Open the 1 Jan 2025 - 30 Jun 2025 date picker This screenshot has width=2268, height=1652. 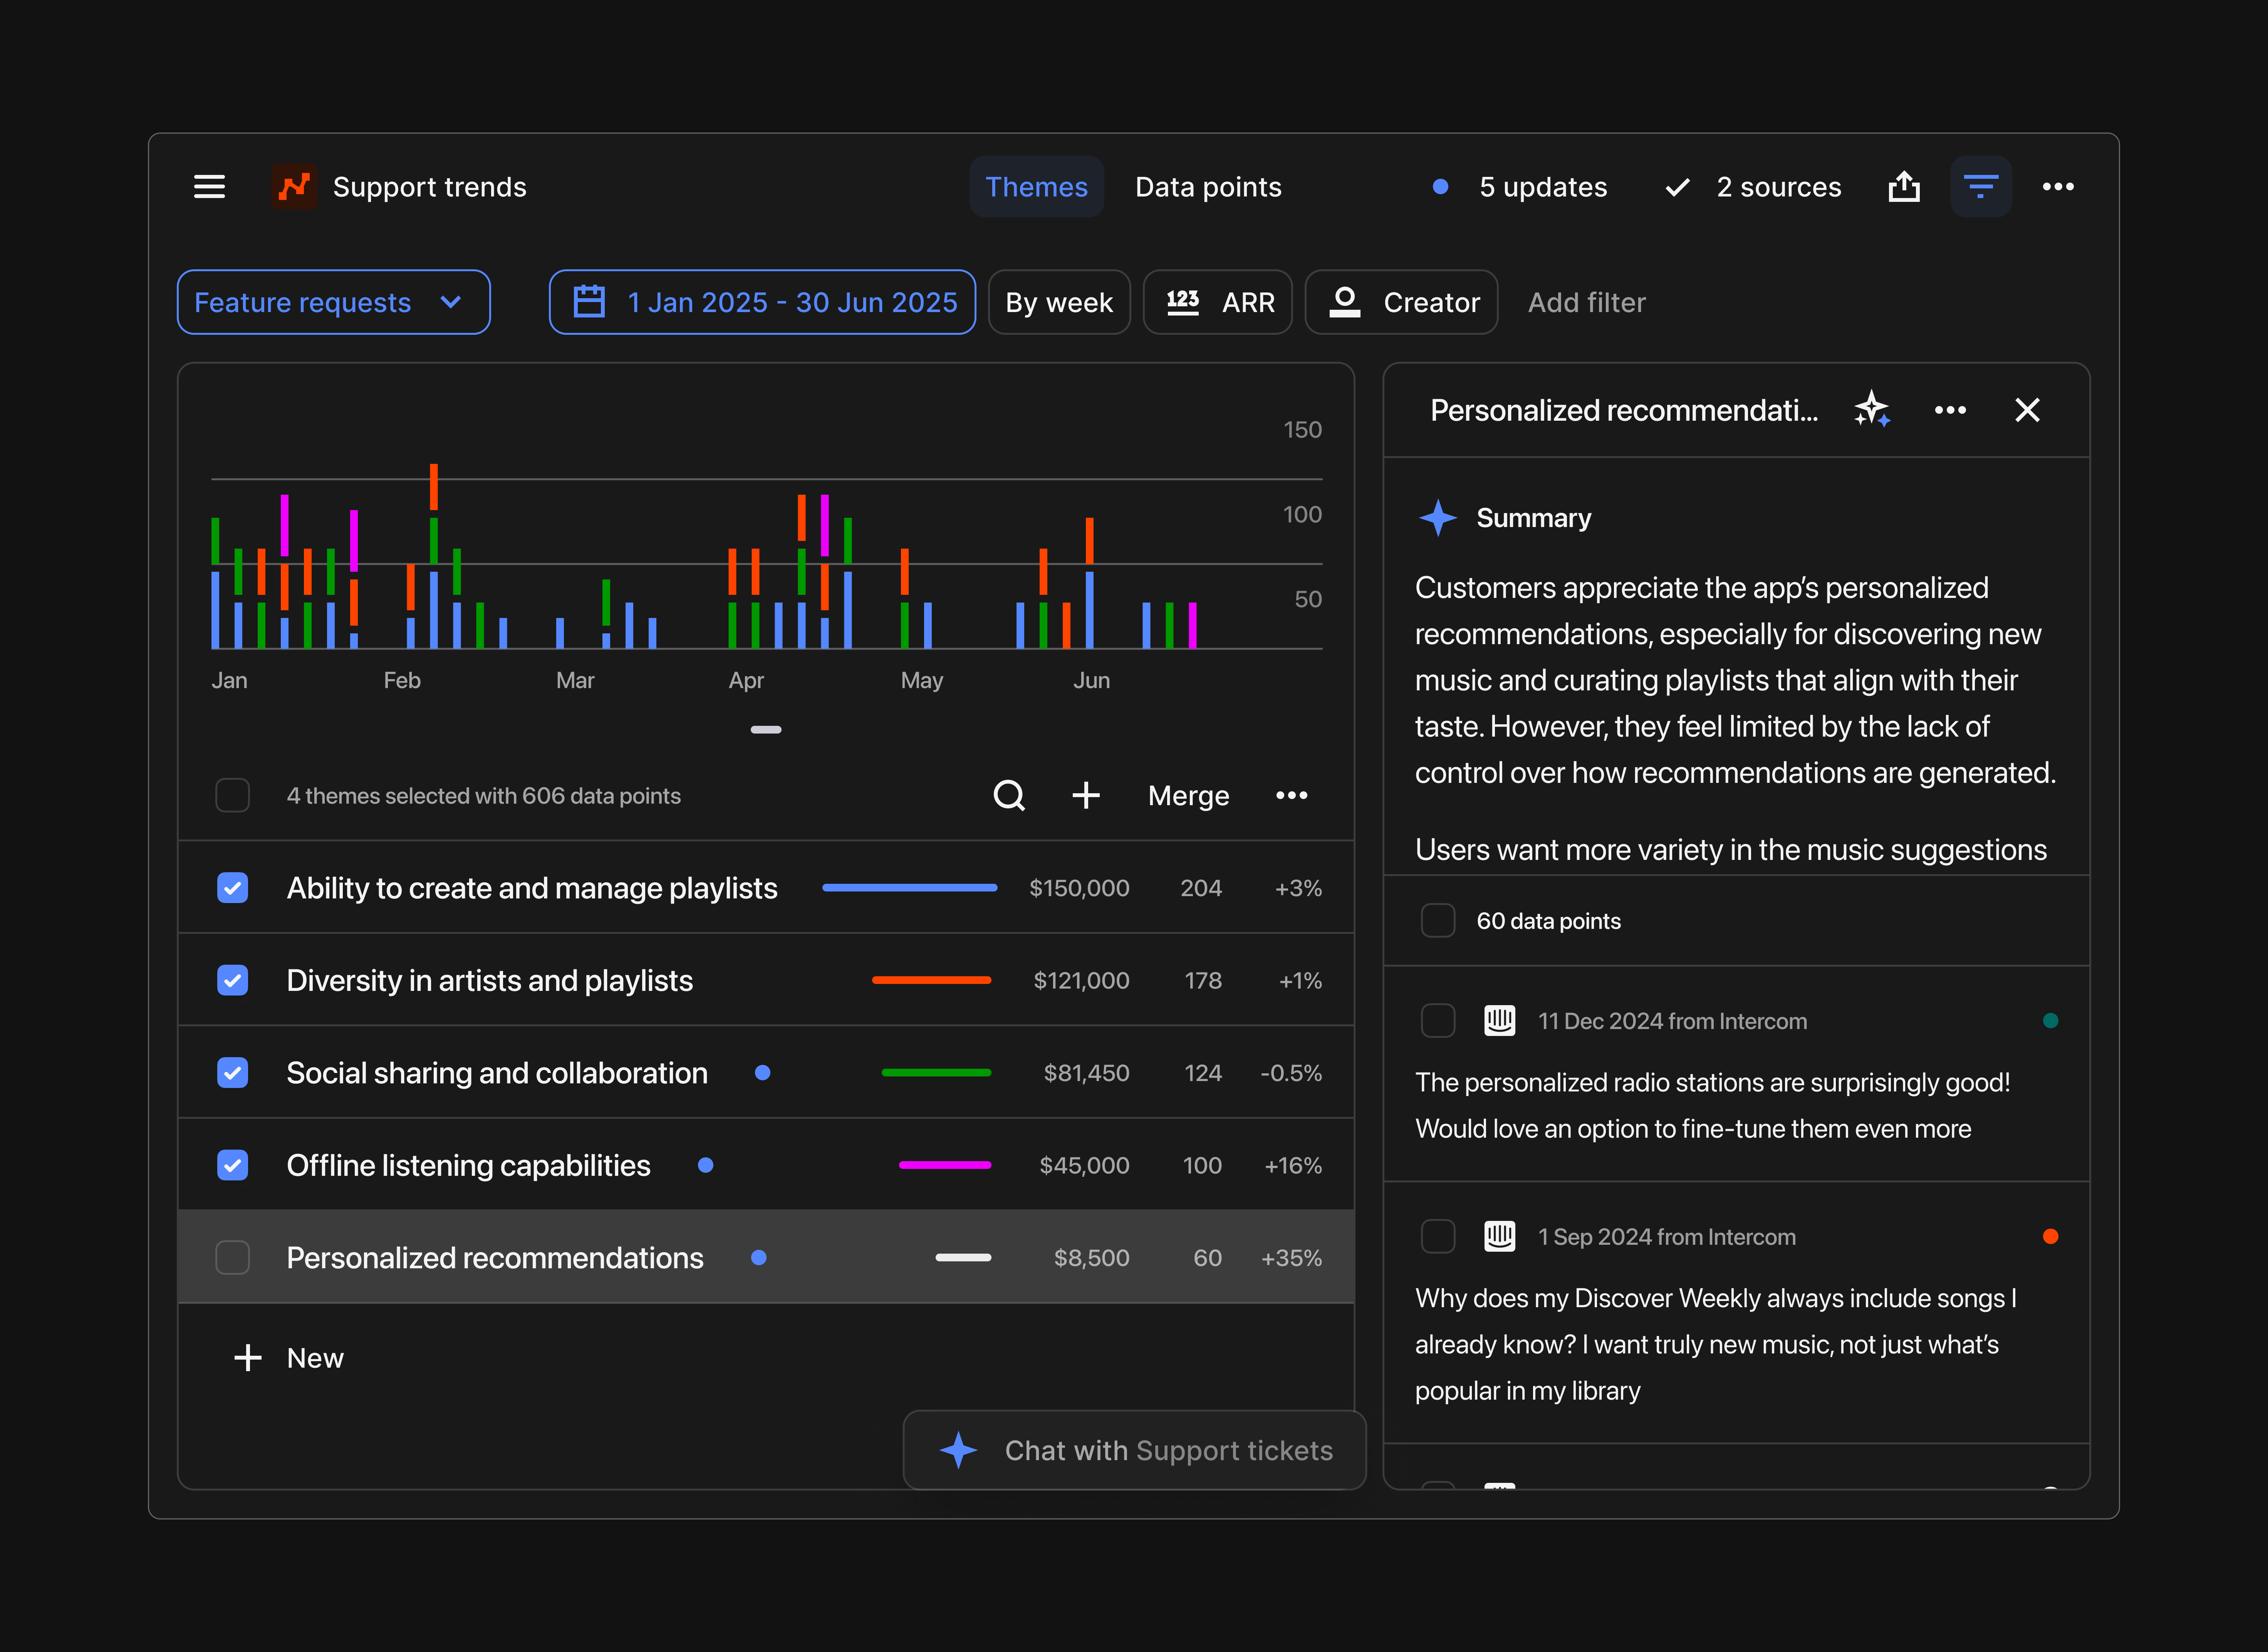pyautogui.click(x=762, y=302)
